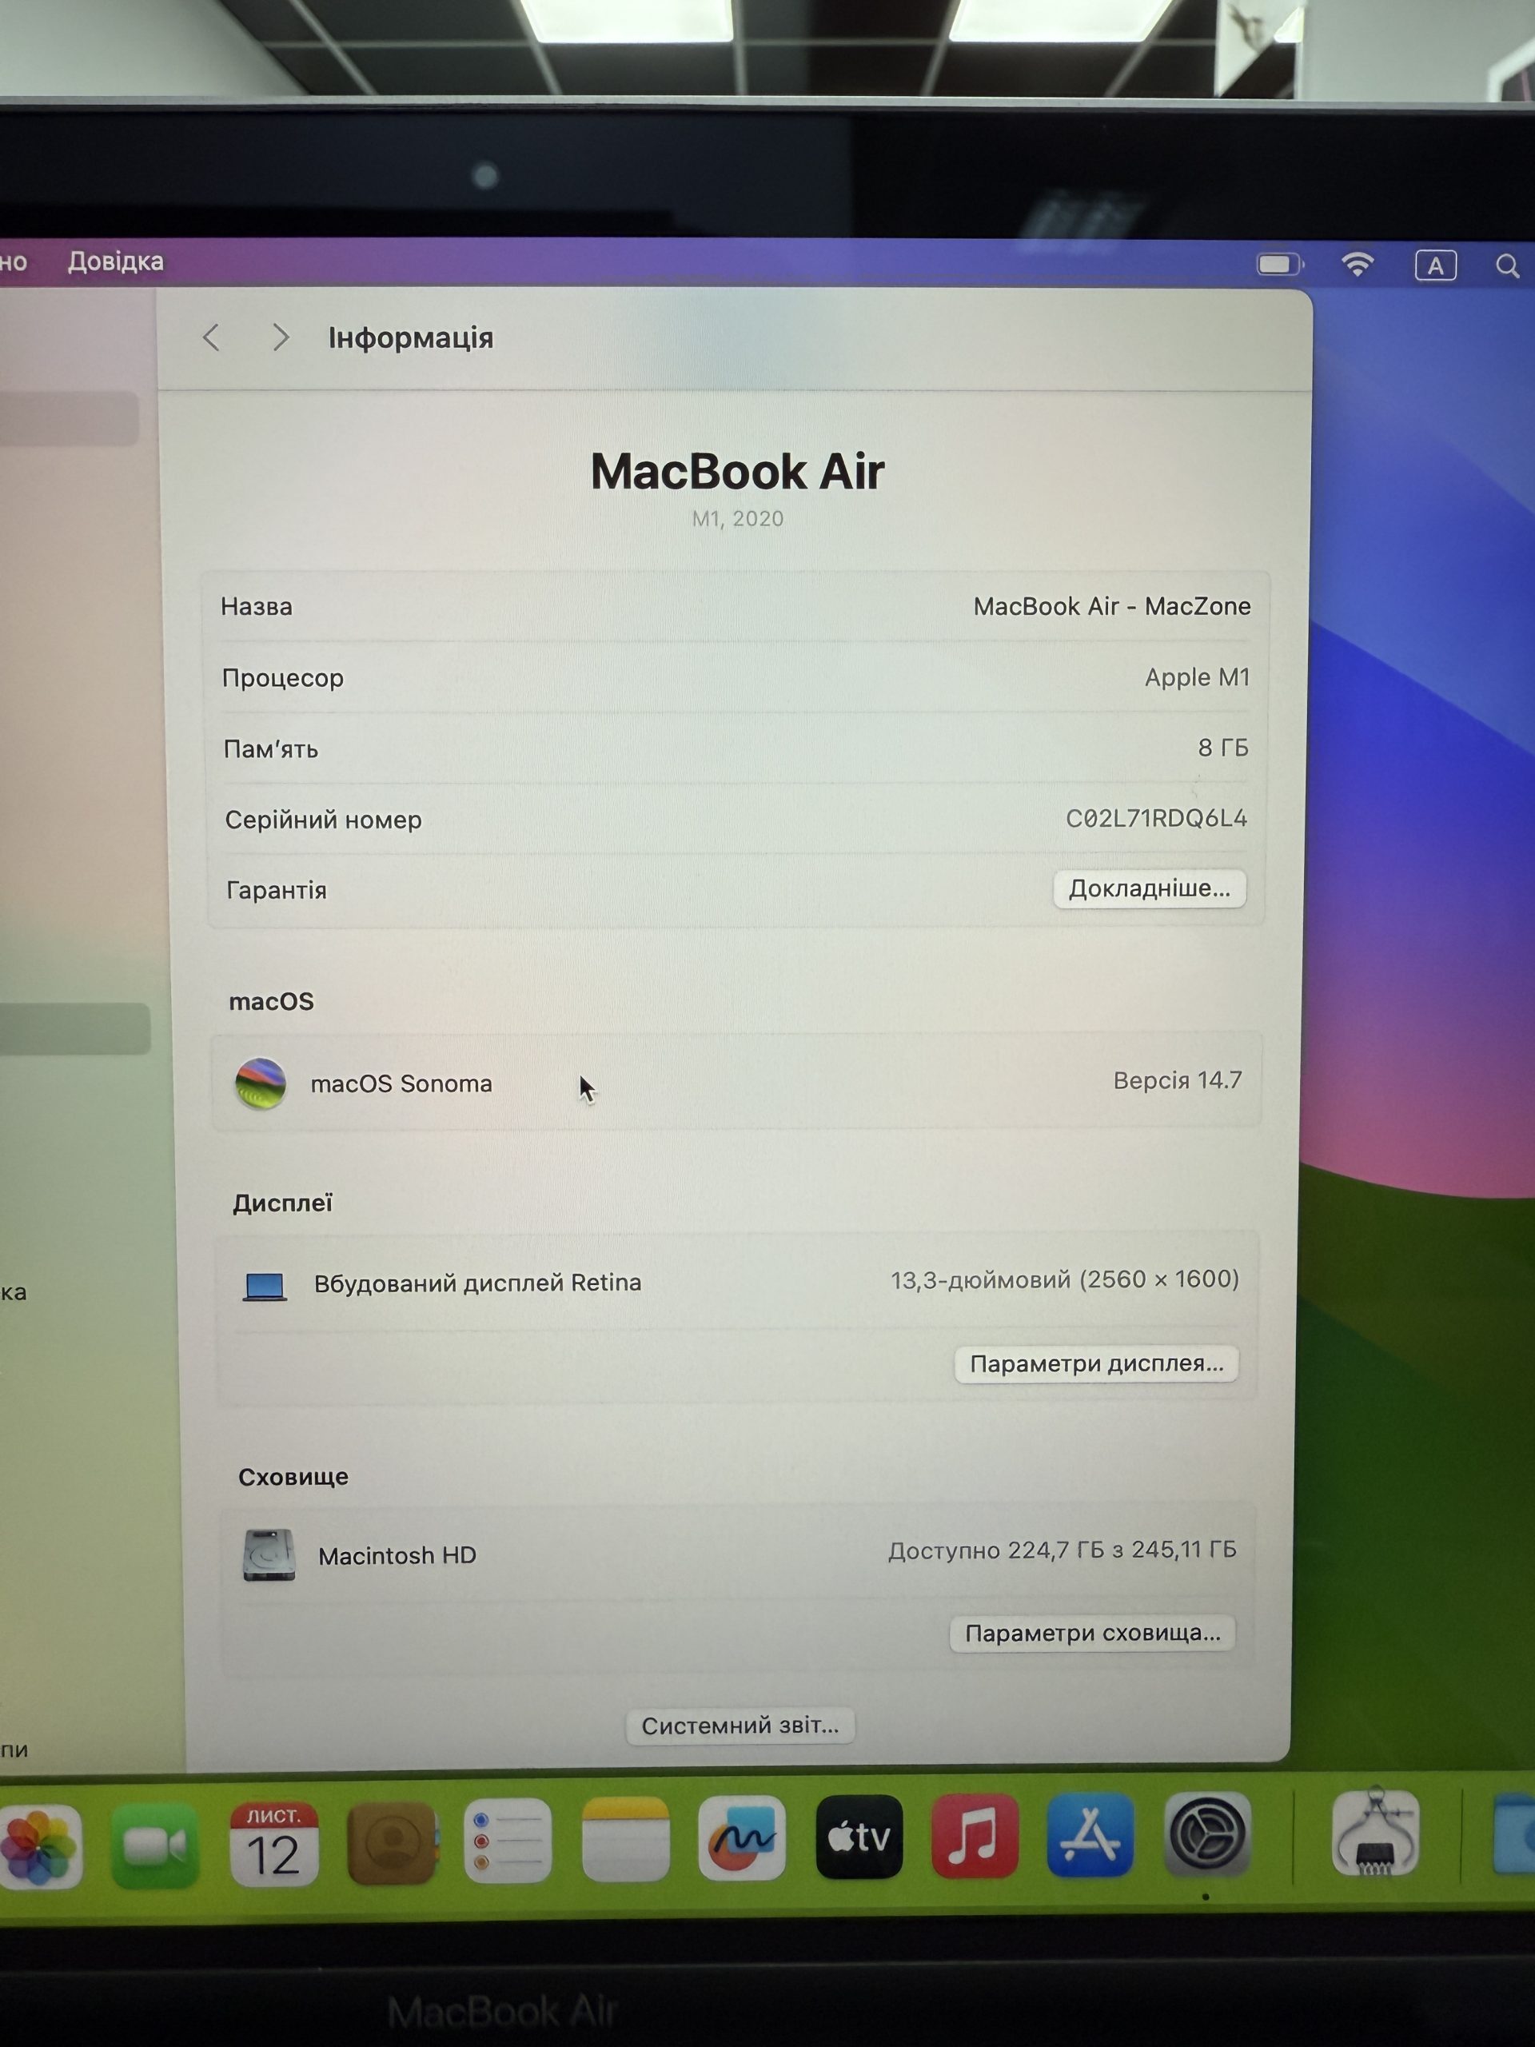The height and width of the screenshot is (2047, 1535).
Task: Open System Settings in the Dock
Action: click(1207, 1834)
